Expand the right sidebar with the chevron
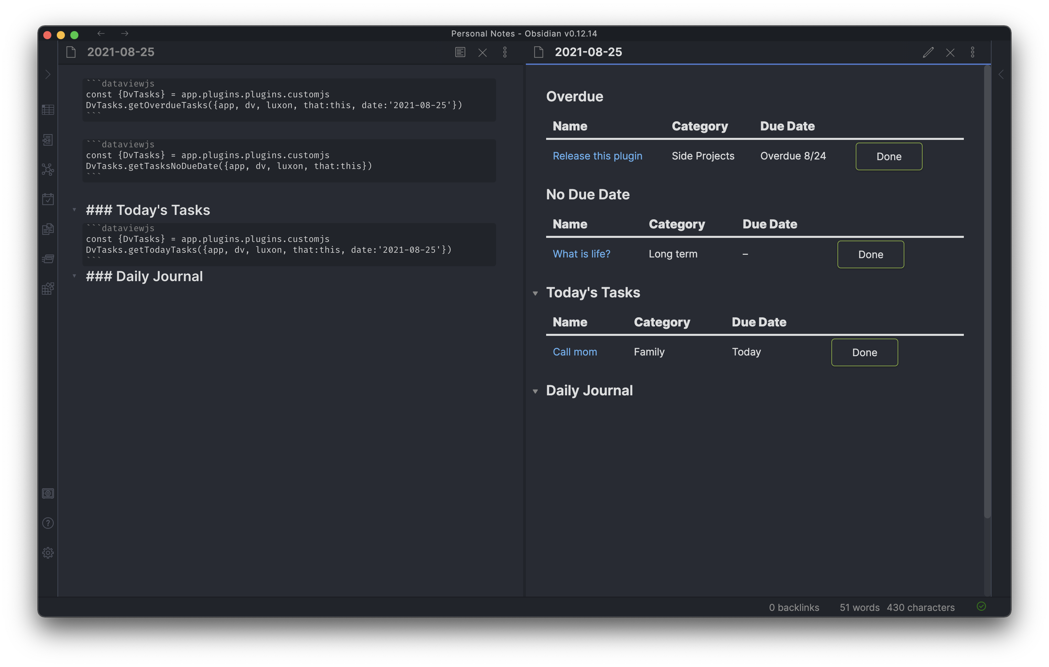Viewport: 1049px width, 667px height. click(x=1001, y=74)
